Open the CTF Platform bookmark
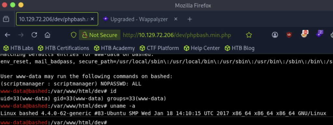333x125 pixels. pos(159,48)
